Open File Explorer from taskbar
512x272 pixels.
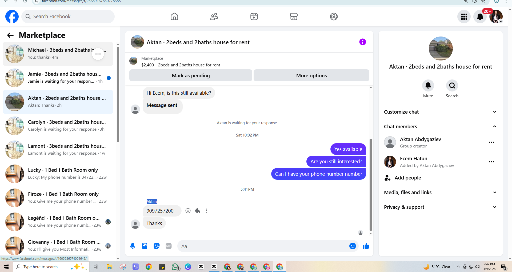109,267
